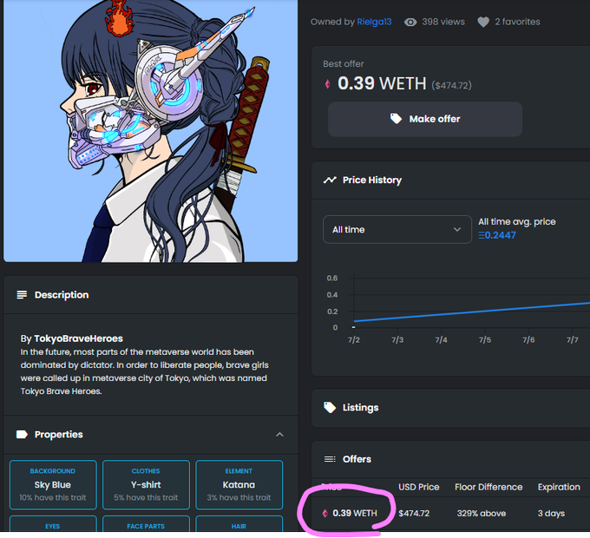The height and width of the screenshot is (538, 590).
Task: Collapse the Description section header
Action: [151, 294]
